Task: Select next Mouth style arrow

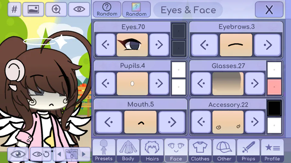Action: pos(172,122)
